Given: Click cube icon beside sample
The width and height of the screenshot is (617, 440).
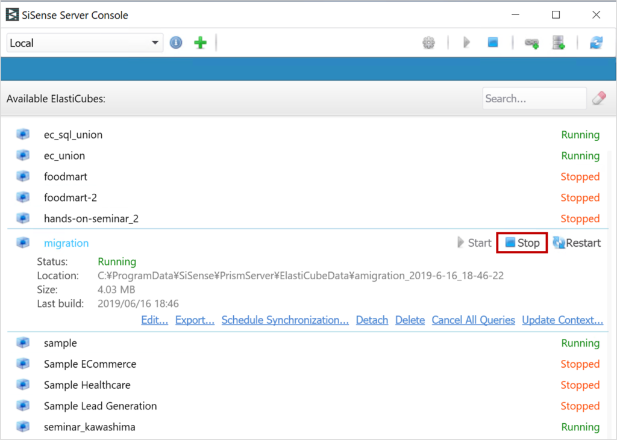Looking at the screenshot, I should [23, 342].
